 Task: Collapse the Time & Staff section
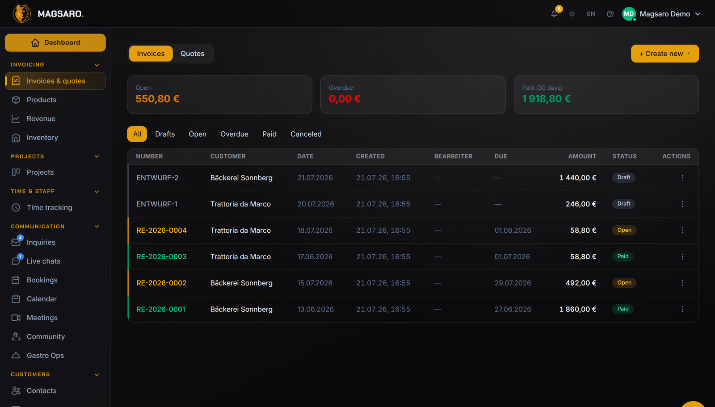[97, 191]
